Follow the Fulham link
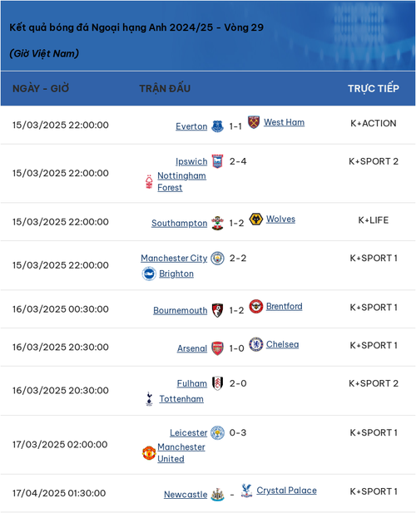The width and height of the screenshot is (416, 513). 192,383
